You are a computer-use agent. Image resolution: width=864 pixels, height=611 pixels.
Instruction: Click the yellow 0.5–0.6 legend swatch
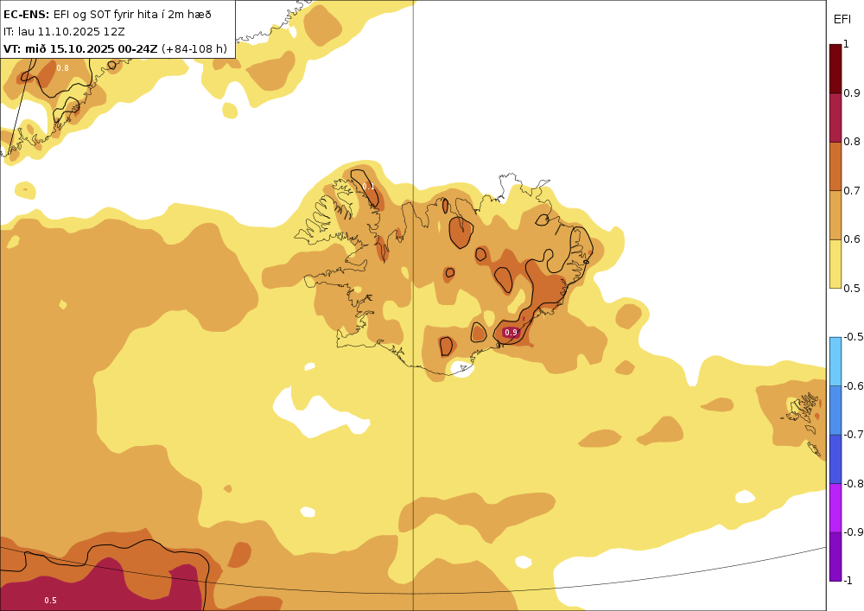[835, 264]
